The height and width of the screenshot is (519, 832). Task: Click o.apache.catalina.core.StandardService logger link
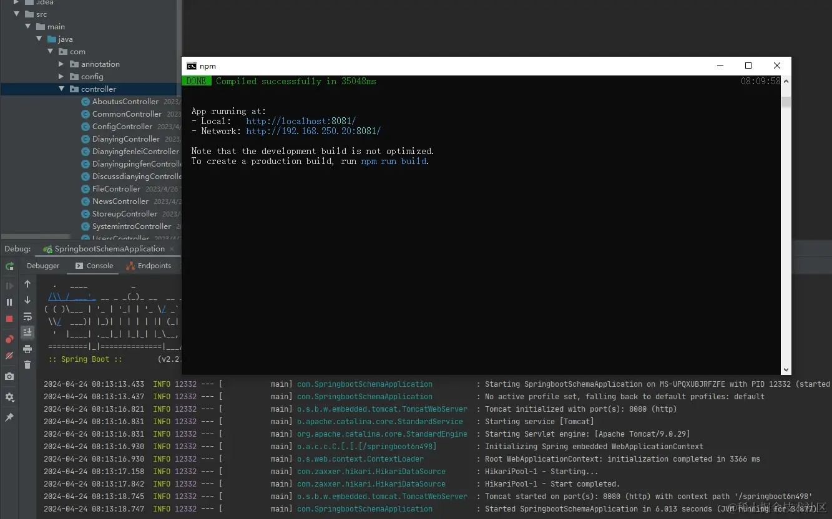380,422
